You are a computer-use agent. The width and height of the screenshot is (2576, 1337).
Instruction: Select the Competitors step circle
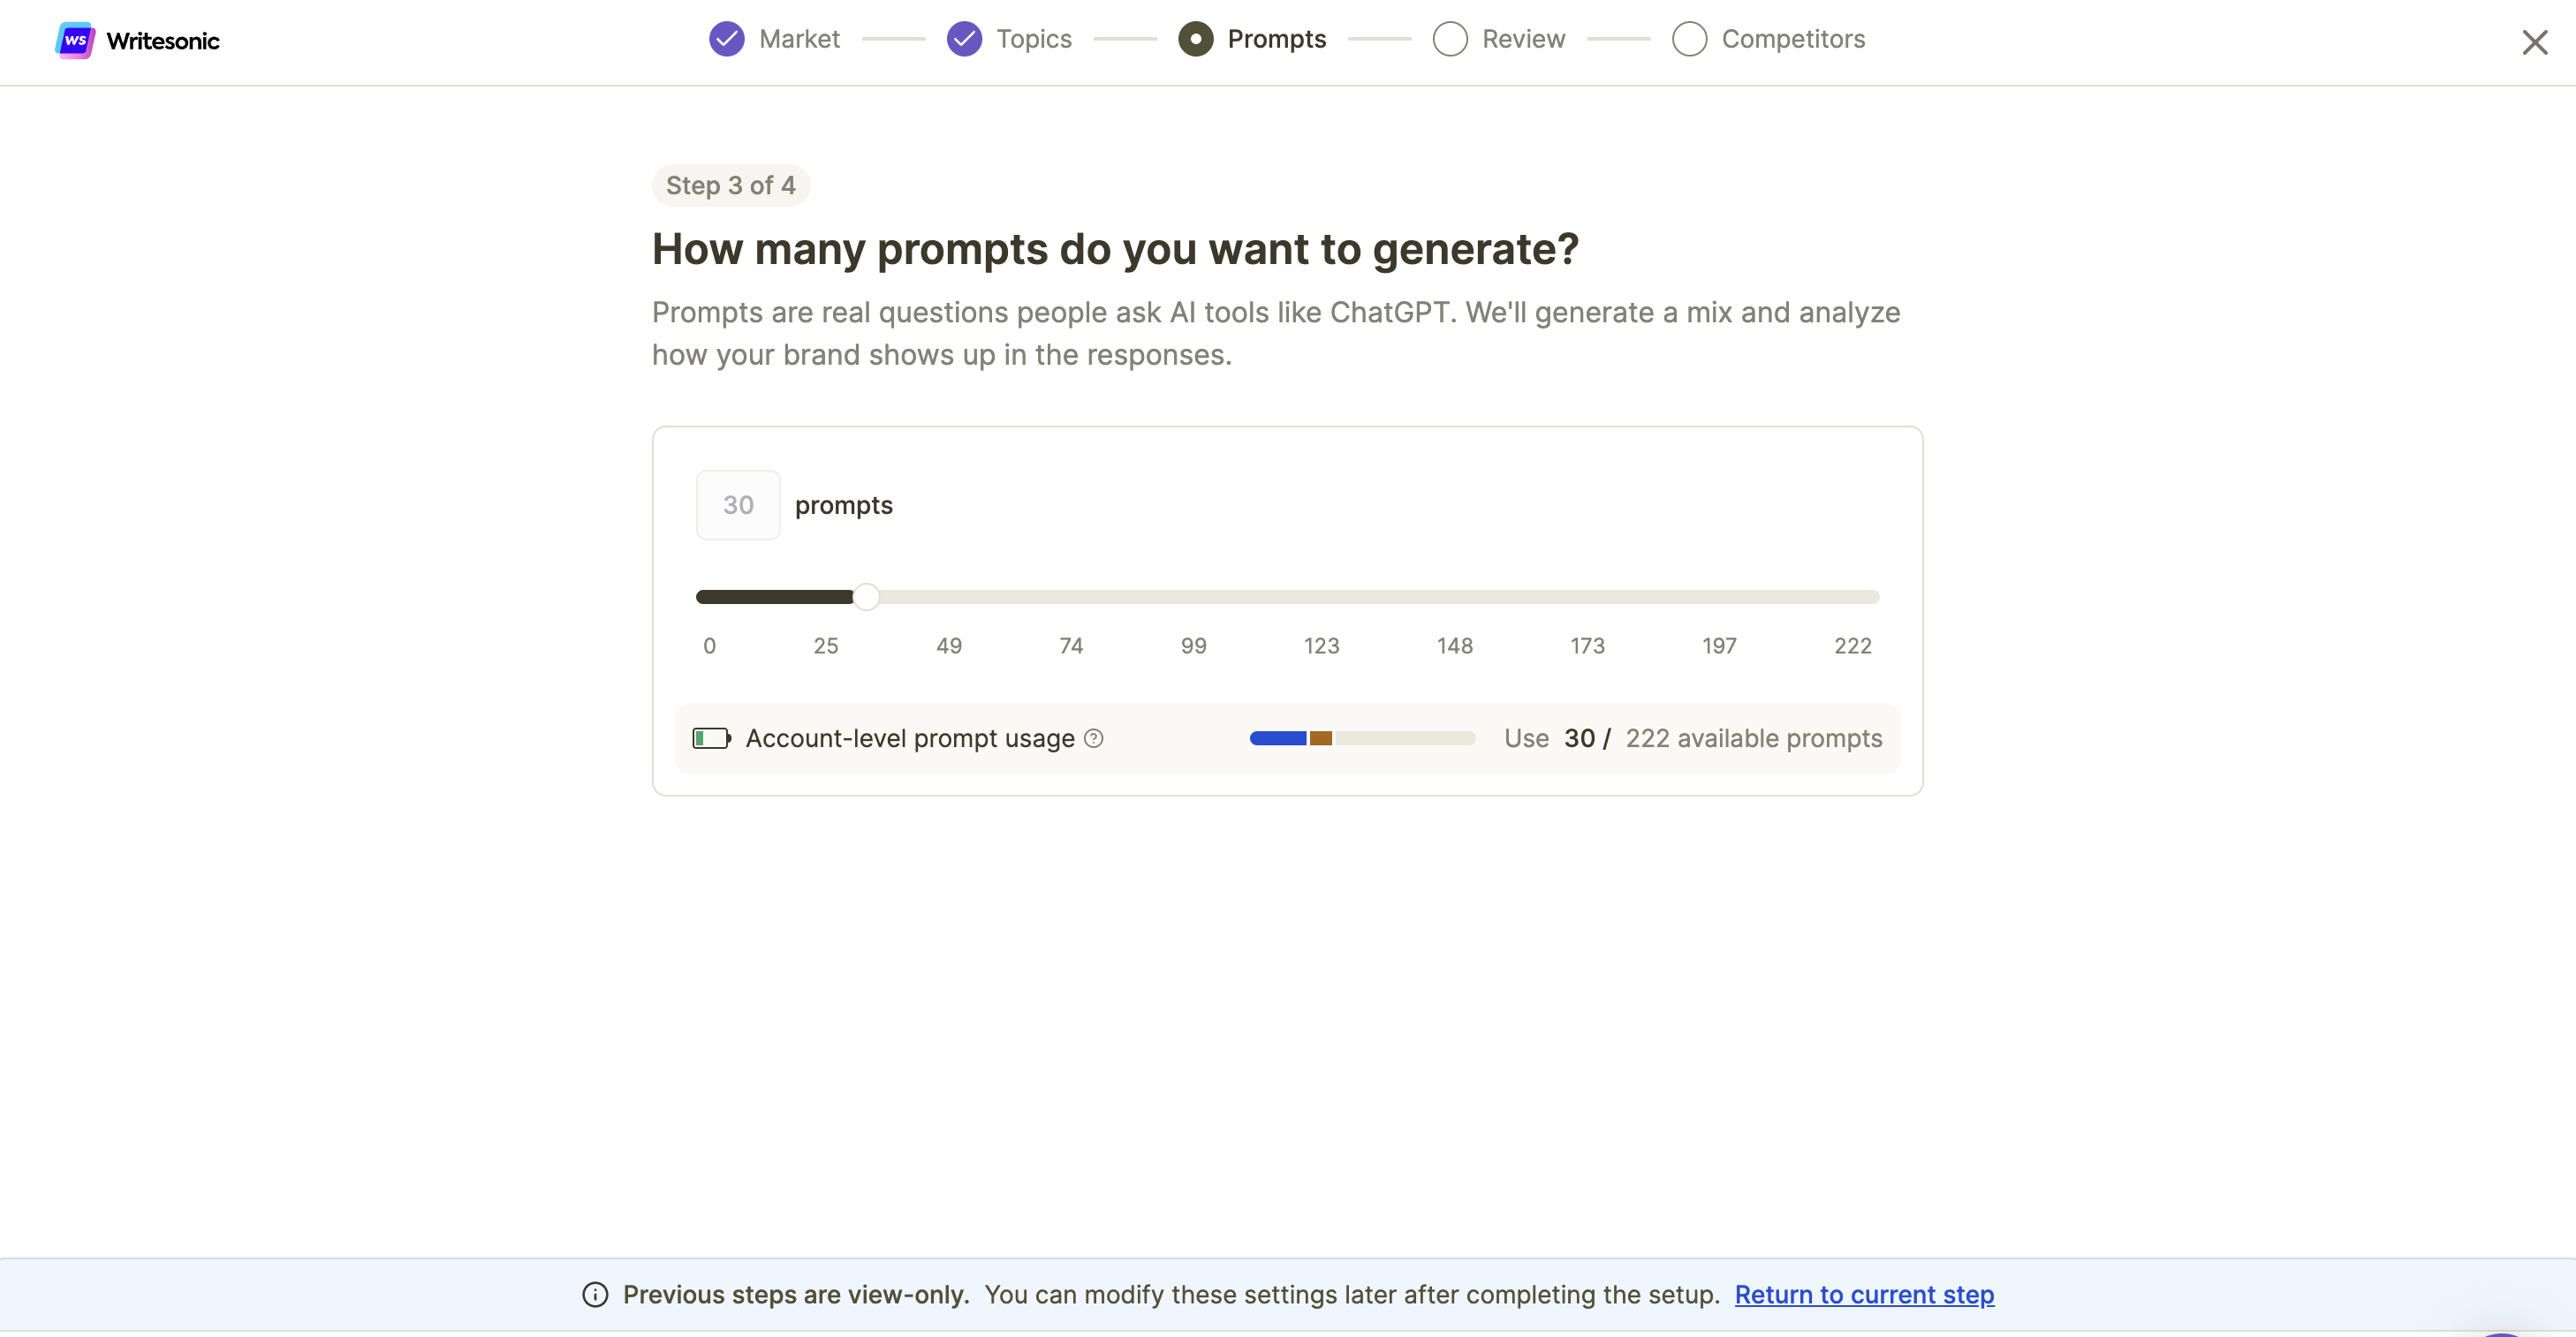pos(1689,39)
